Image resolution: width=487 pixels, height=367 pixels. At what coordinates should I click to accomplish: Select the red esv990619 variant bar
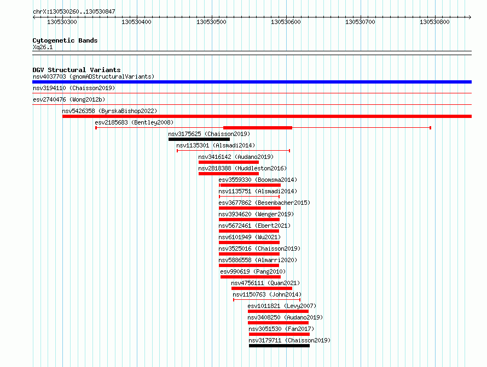click(251, 277)
